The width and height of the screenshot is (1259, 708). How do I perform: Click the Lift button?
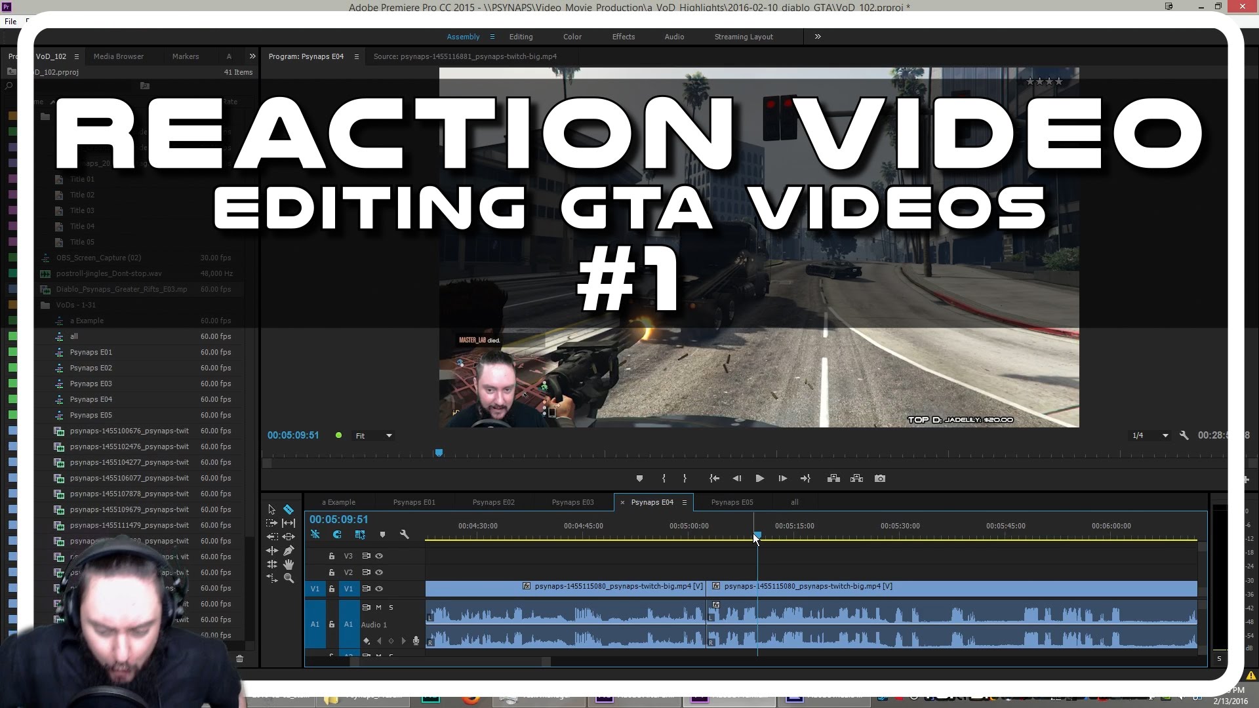tap(833, 479)
